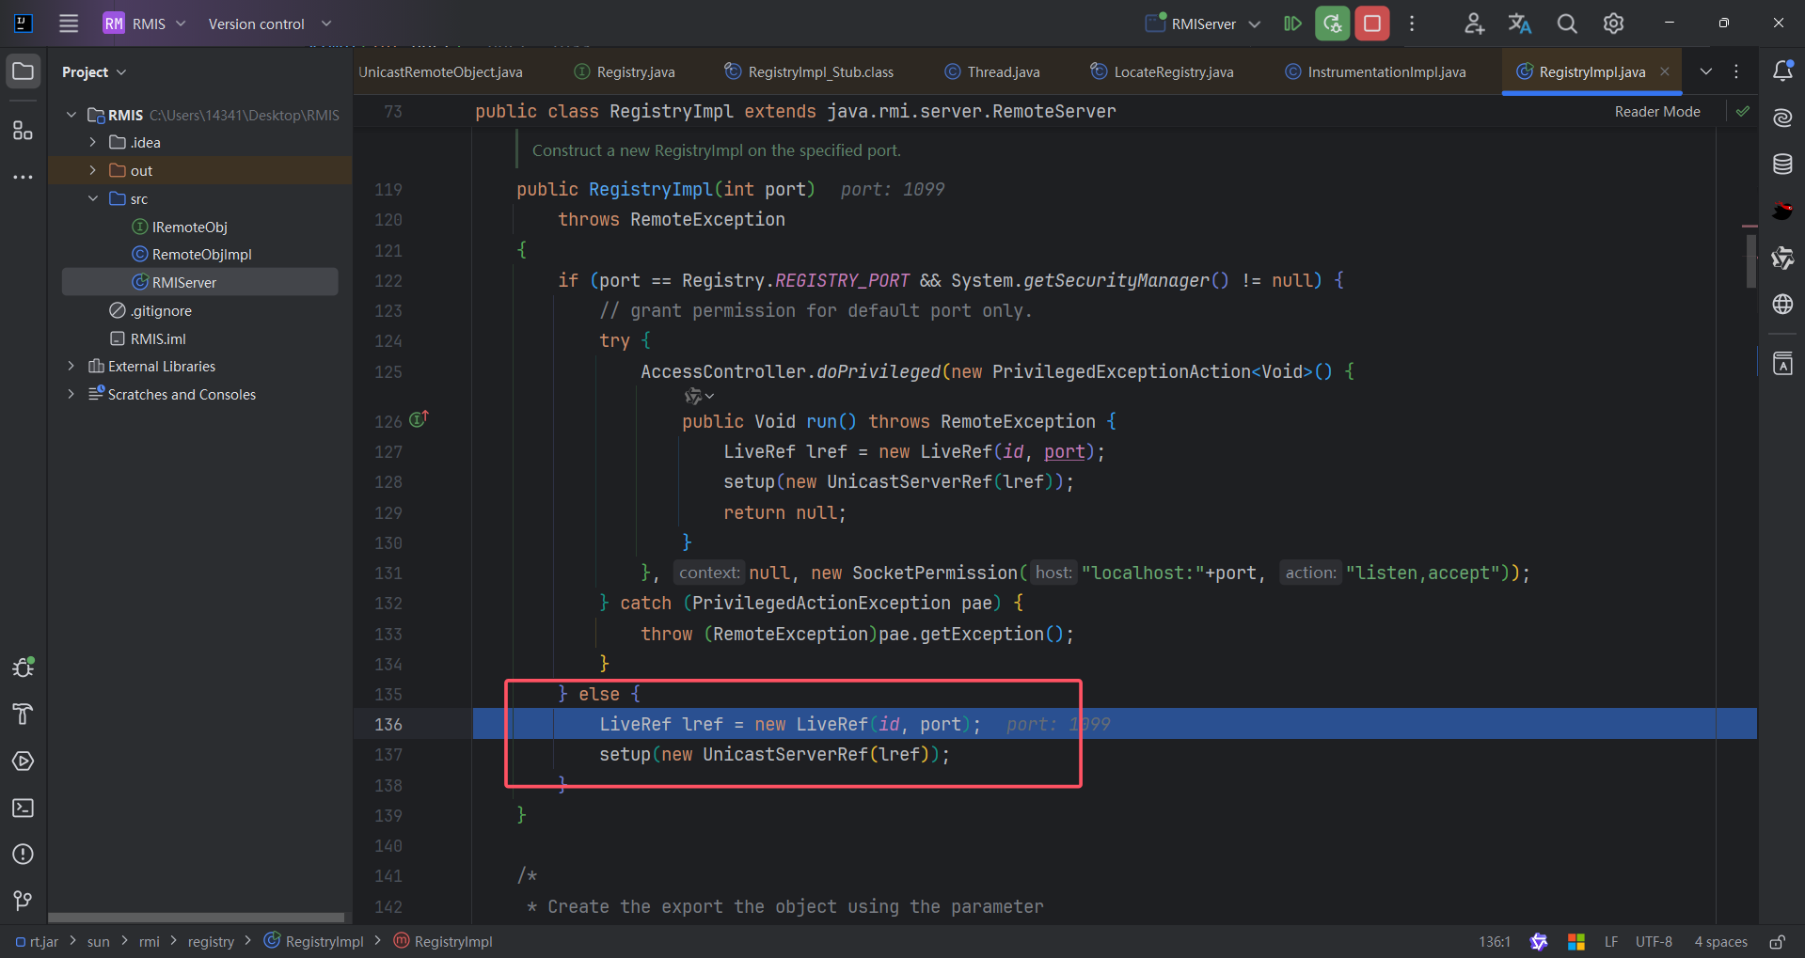Open the main hamburger menu

[x=69, y=24]
